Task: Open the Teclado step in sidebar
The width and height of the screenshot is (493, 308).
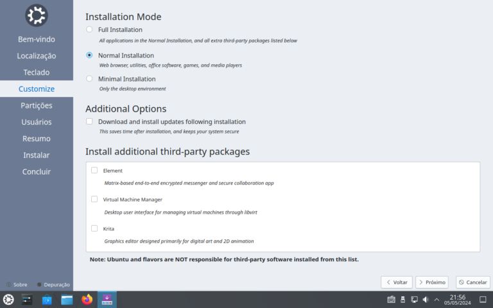Action: click(37, 73)
